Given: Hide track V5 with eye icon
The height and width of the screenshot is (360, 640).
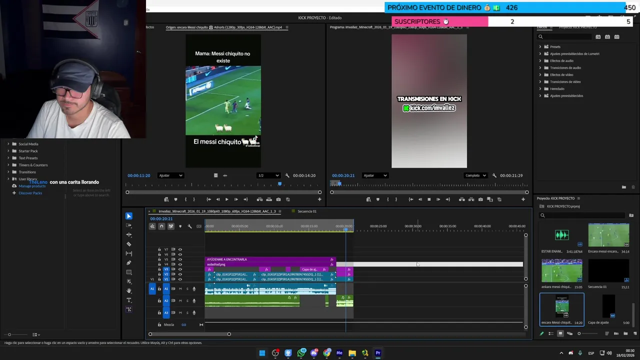Looking at the screenshot, I should click(x=180, y=259).
